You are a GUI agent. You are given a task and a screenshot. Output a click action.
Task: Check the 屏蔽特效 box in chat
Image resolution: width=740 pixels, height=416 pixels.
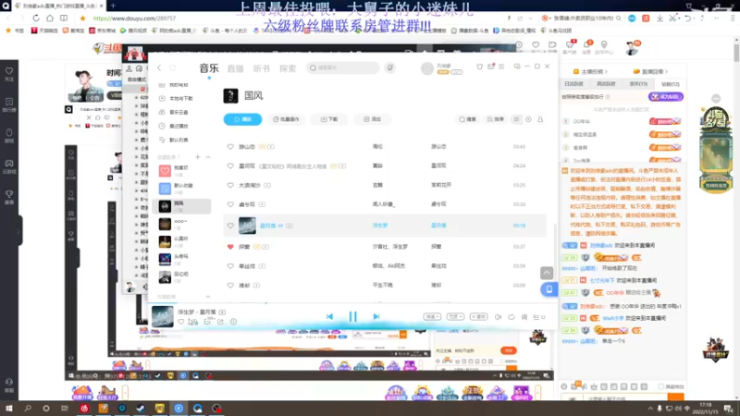[661, 386]
